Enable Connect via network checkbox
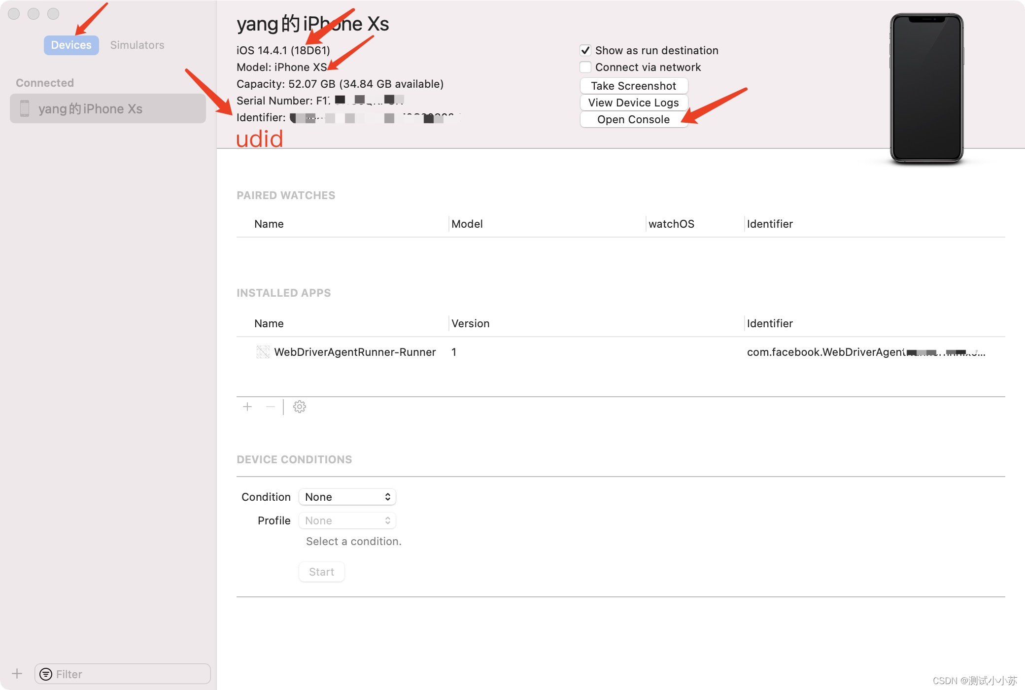The width and height of the screenshot is (1025, 690). point(585,67)
